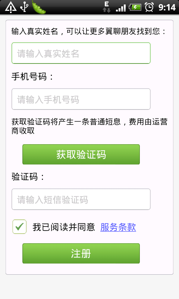Viewport: 179px width, 299px height.
Task: Open the green pea pod notification
Action: pyautogui.click(x=39, y=7)
